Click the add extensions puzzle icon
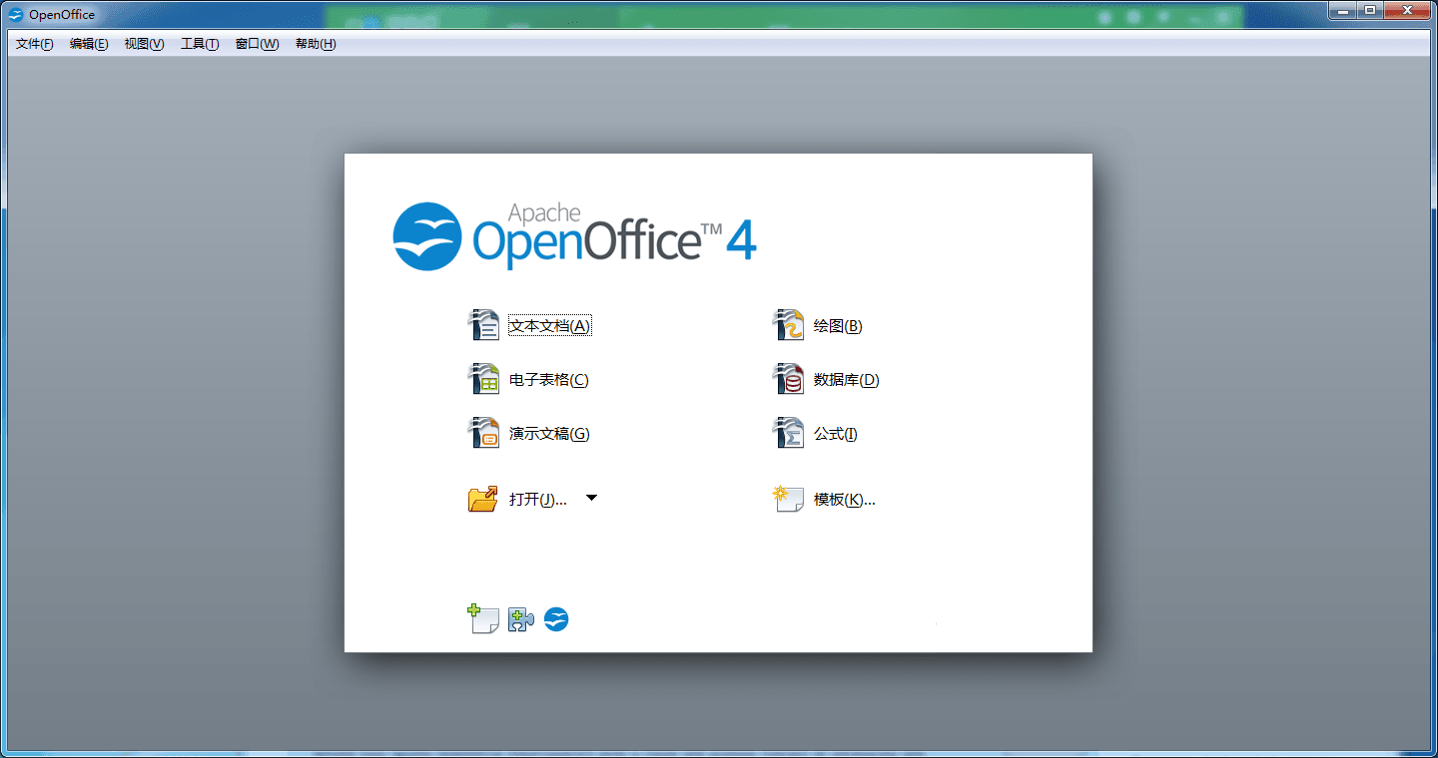This screenshot has width=1438, height=758. (521, 620)
